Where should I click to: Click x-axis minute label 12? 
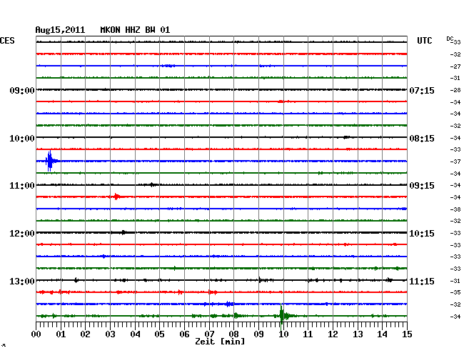333,334
